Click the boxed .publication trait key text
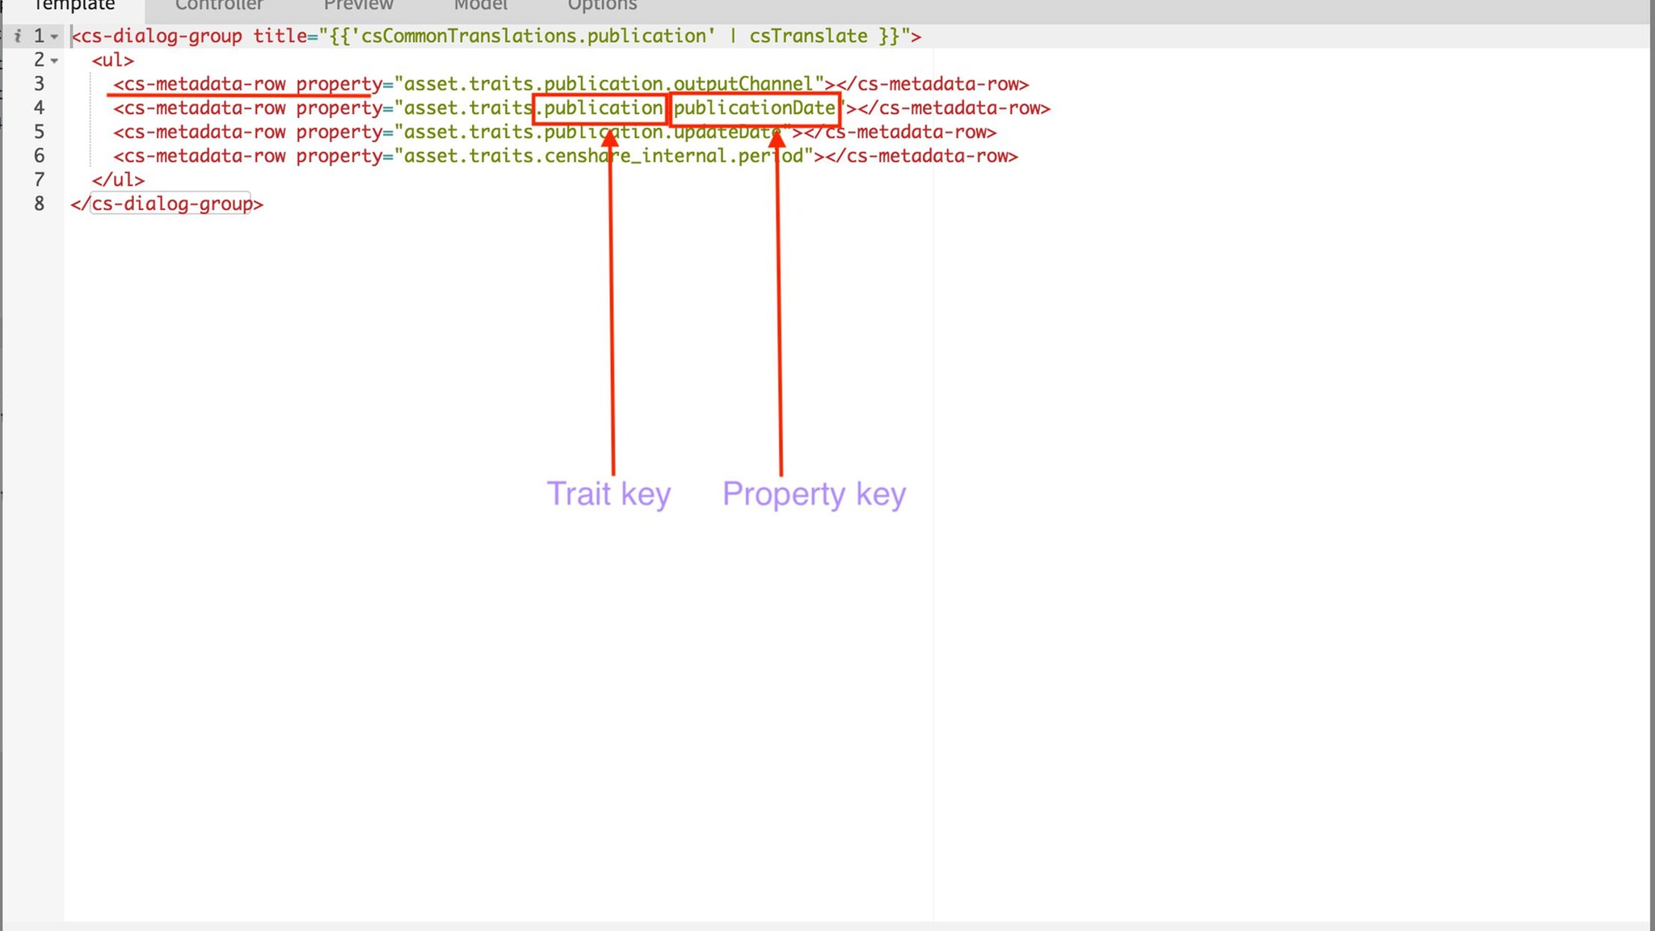The width and height of the screenshot is (1655, 931). [x=600, y=108]
